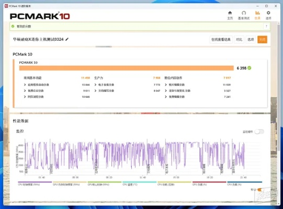
Task: Click the video editing score value 7 241
Action: tap(228, 97)
